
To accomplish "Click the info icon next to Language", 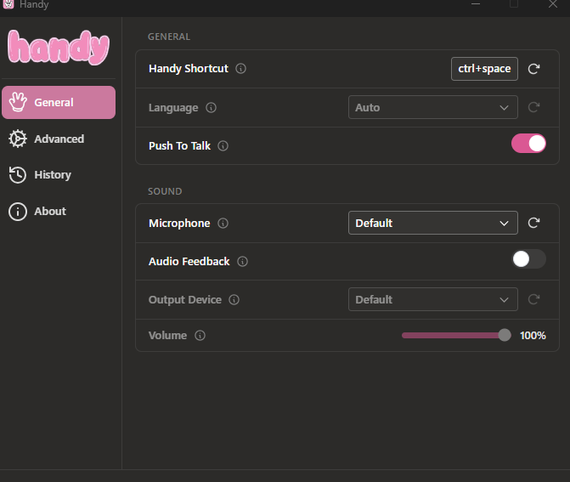I will point(211,108).
